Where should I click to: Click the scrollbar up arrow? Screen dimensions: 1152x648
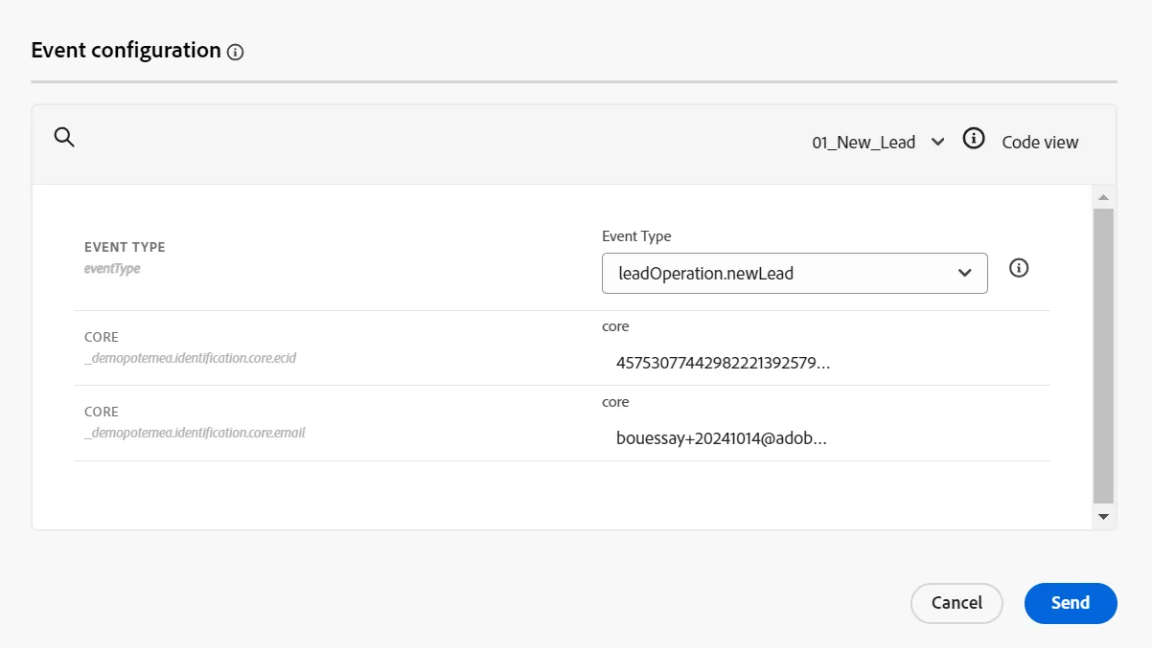1103,197
